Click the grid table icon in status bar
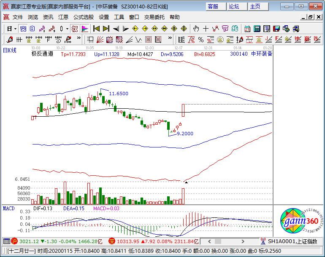Screen dimensions: 325x257 pyautogui.click(x=7, y=241)
